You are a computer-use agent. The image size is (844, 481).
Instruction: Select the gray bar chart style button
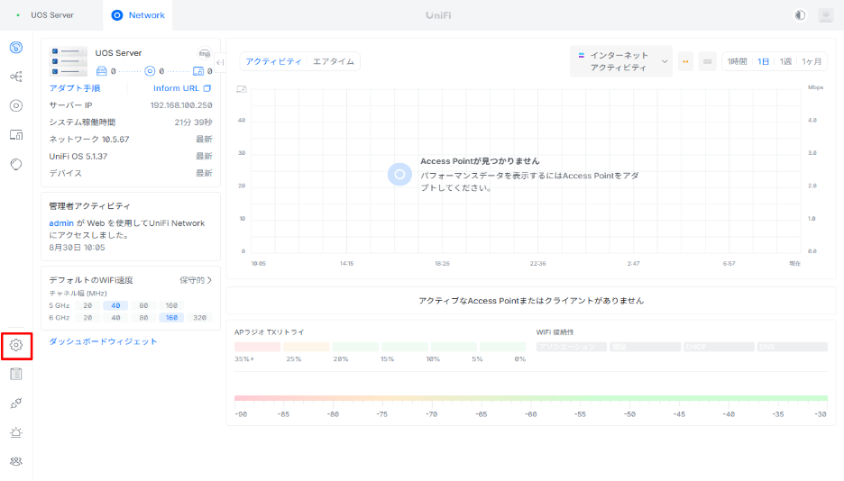click(x=707, y=62)
